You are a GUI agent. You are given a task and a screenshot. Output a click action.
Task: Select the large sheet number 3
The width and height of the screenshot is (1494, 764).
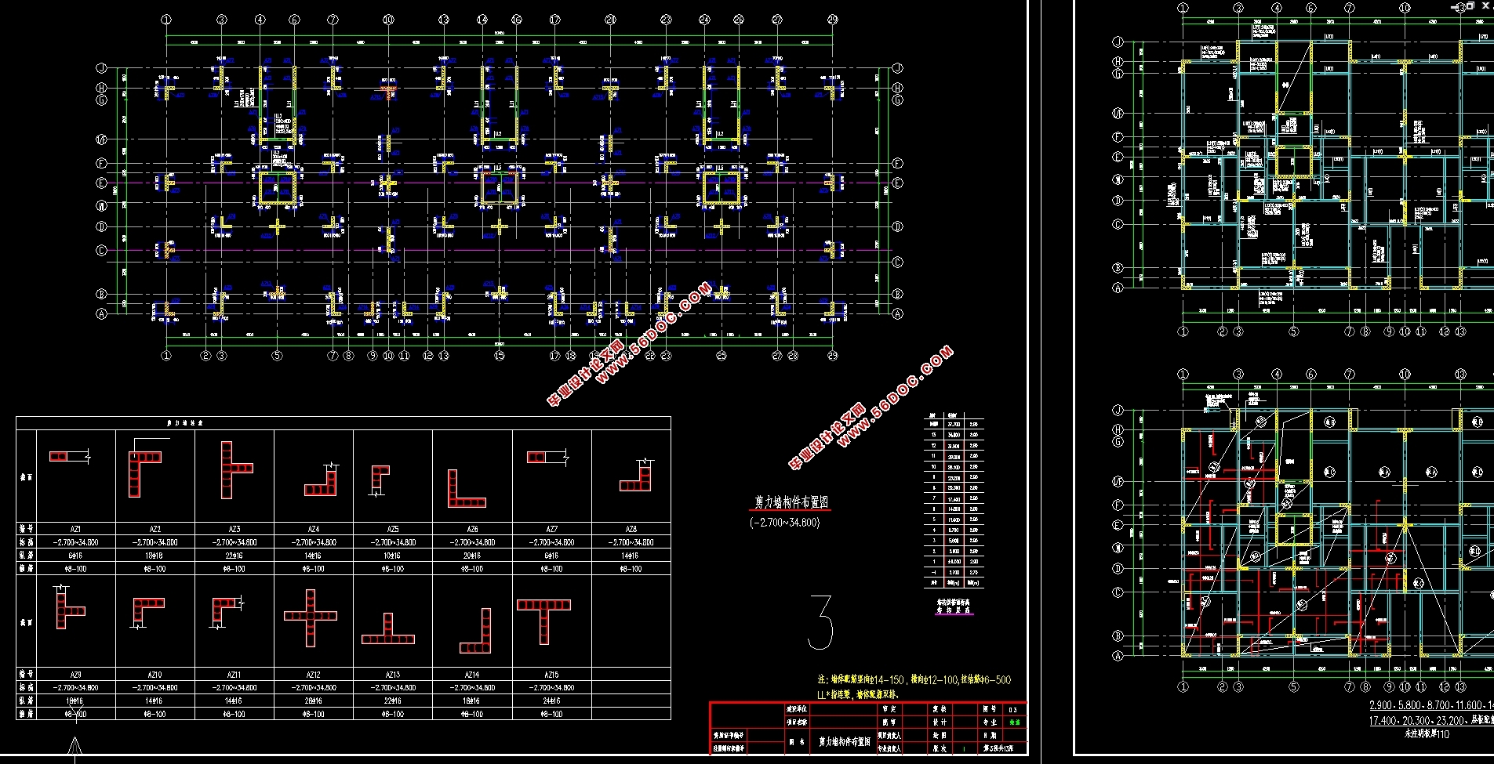[821, 622]
